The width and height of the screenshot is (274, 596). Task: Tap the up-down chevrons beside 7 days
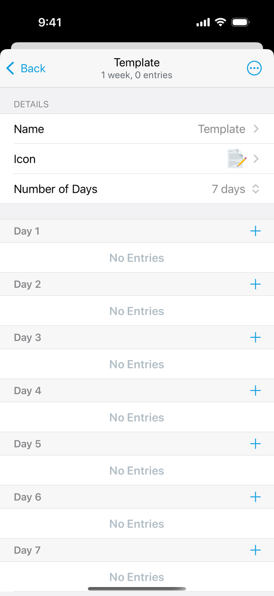tap(256, 189)
